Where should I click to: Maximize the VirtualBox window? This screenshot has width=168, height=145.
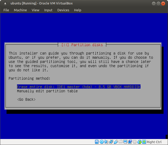click(158, 4)
